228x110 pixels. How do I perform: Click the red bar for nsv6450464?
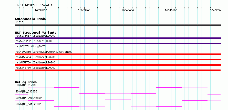118,60
